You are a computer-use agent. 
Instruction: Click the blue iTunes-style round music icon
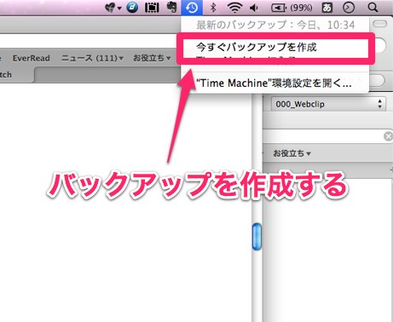pyautogui.click(x=132, y=8)
